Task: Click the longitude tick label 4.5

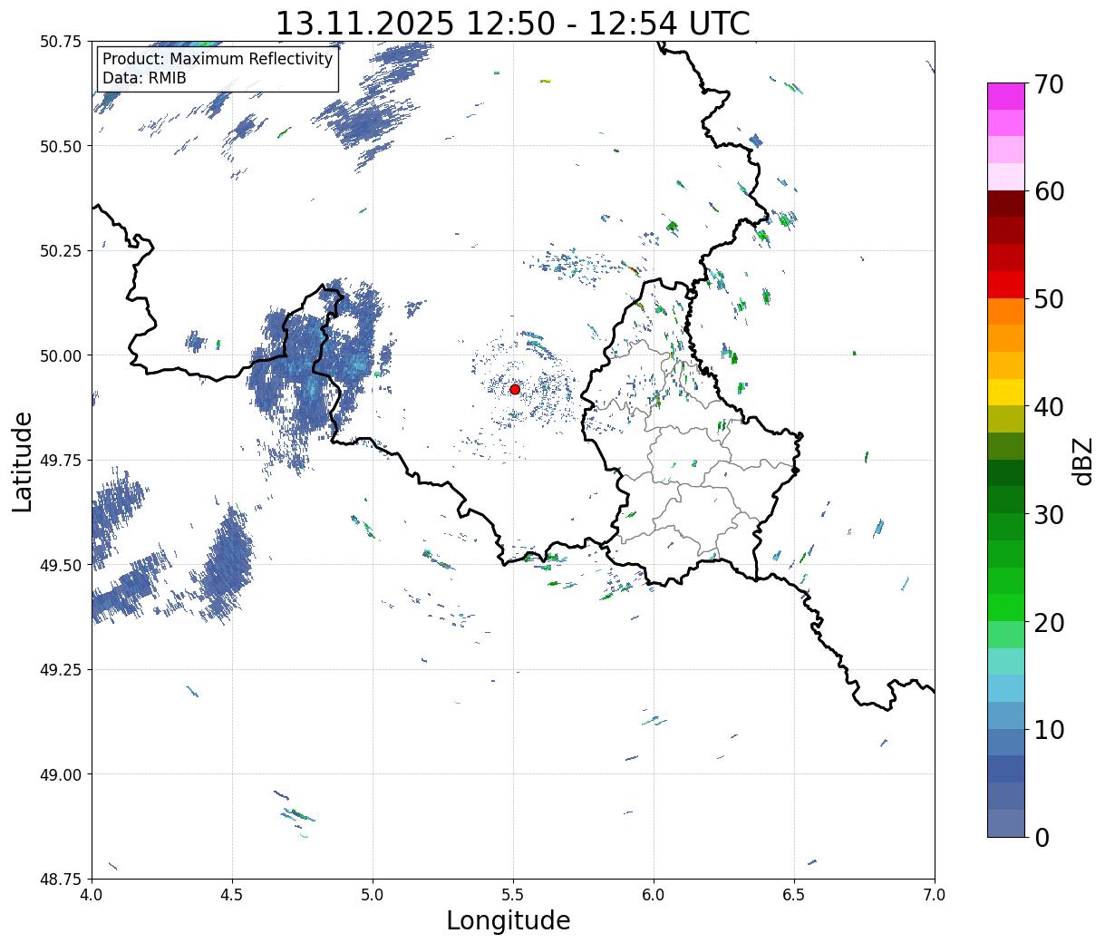Action: pyautogui.click(x=232, y=894)
